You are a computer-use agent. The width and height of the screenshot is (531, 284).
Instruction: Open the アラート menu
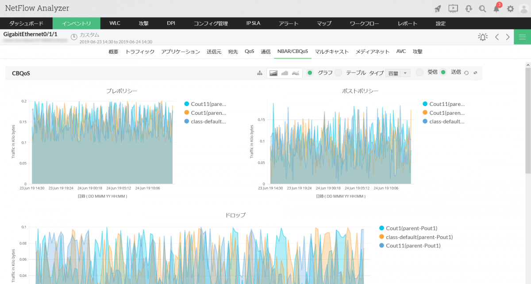point(289,23)
